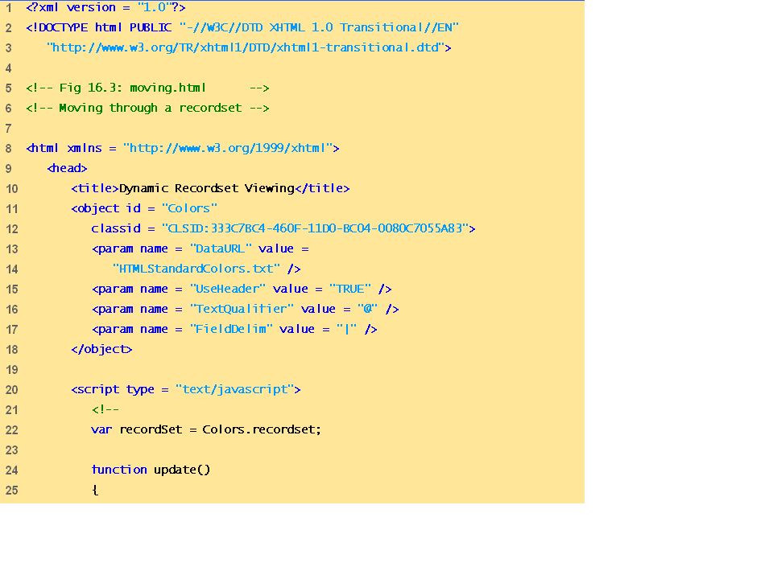The width and height of the screenshot is (773, 579).
Task: Select the DOCTYPE html PUBLIC text
Action: point(99,27)
